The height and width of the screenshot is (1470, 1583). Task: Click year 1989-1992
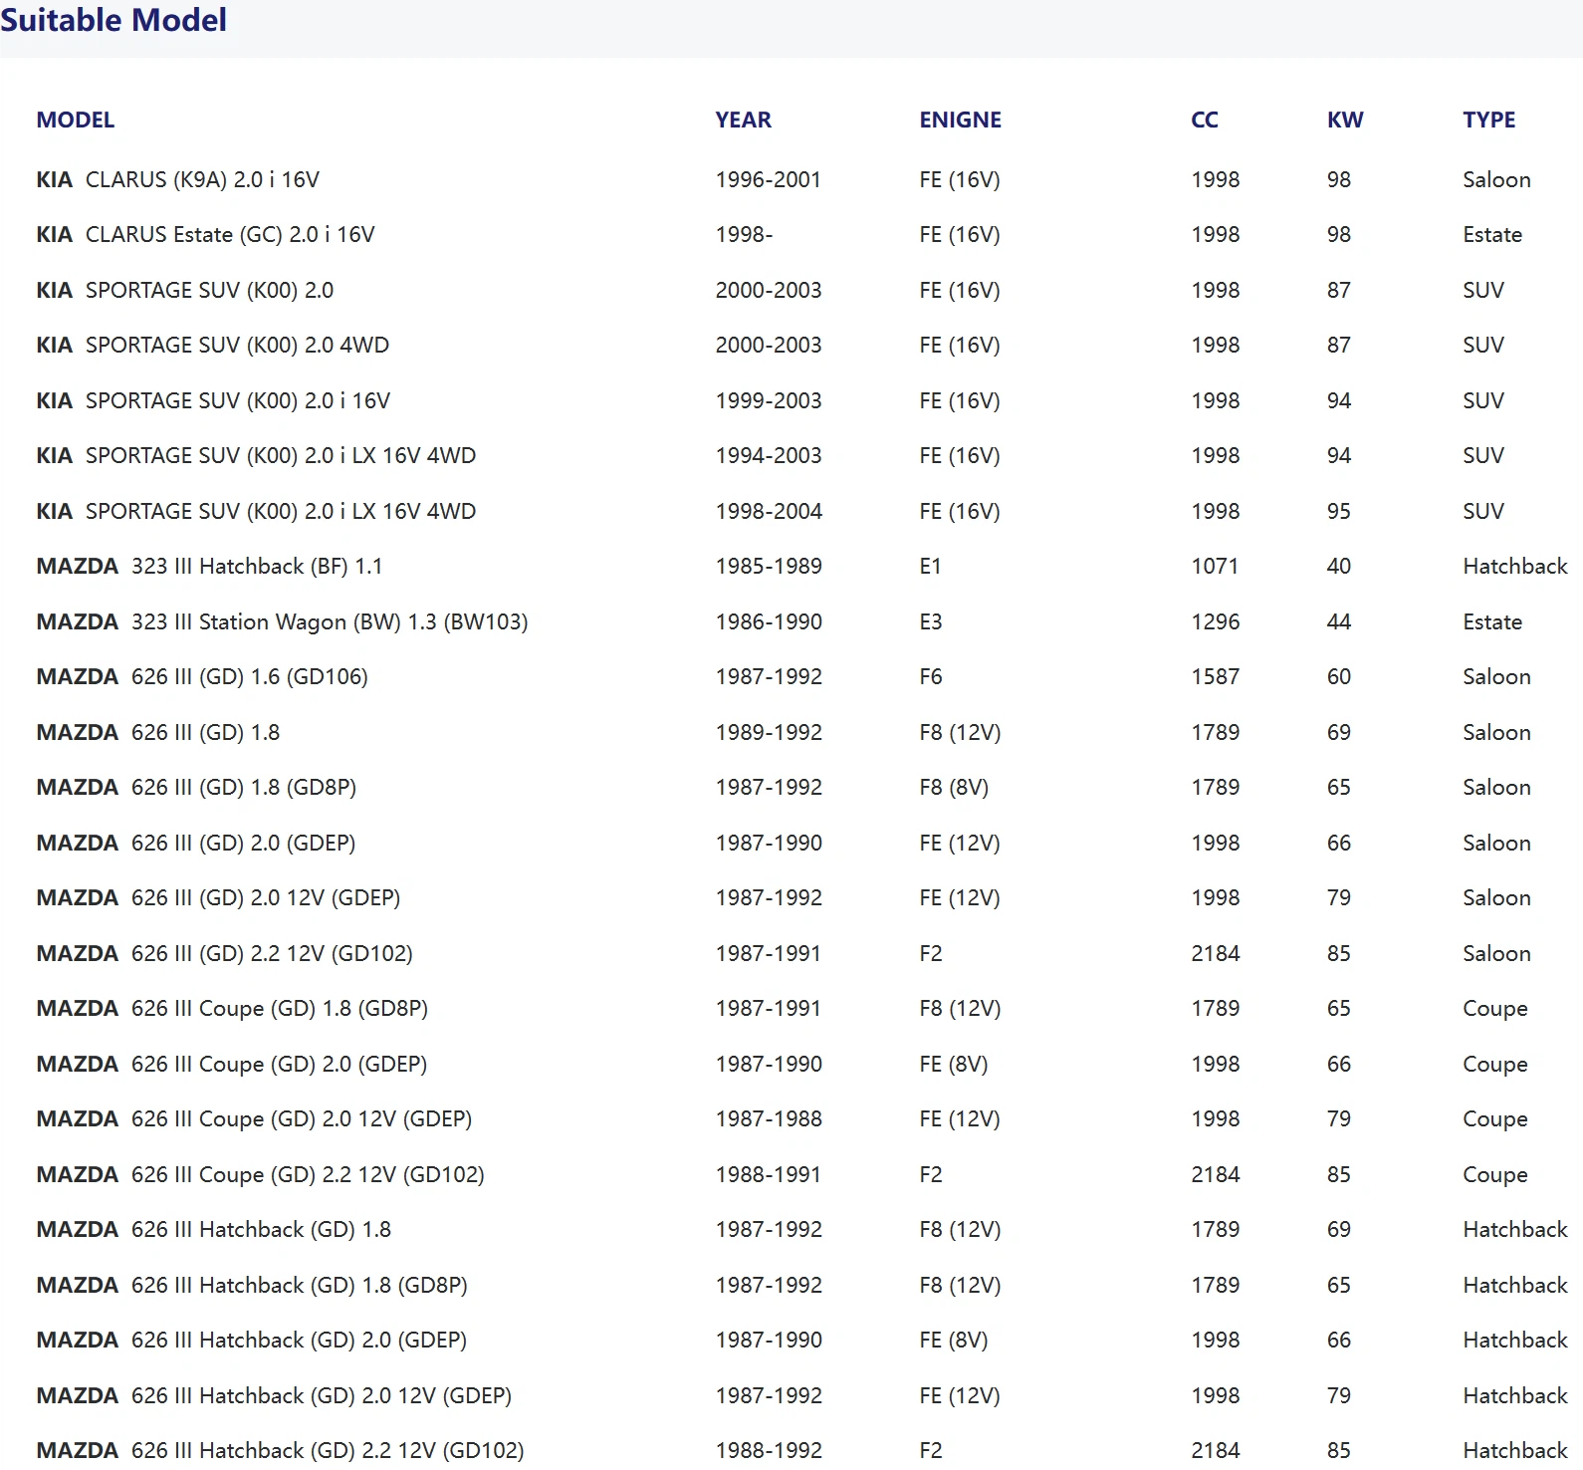pos(769,732)
